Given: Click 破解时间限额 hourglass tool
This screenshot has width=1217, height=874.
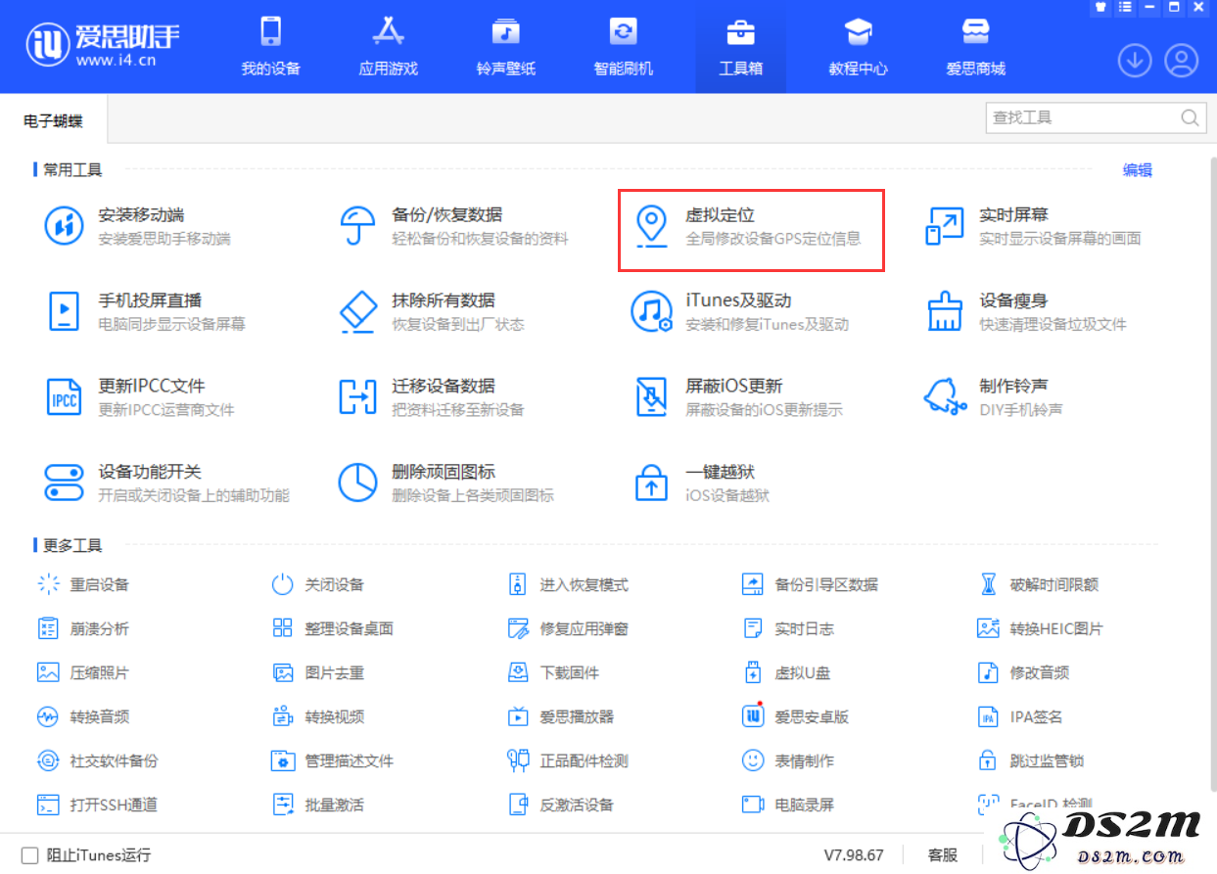Looking at the screenshot, I should click(x=1039, y=584).
